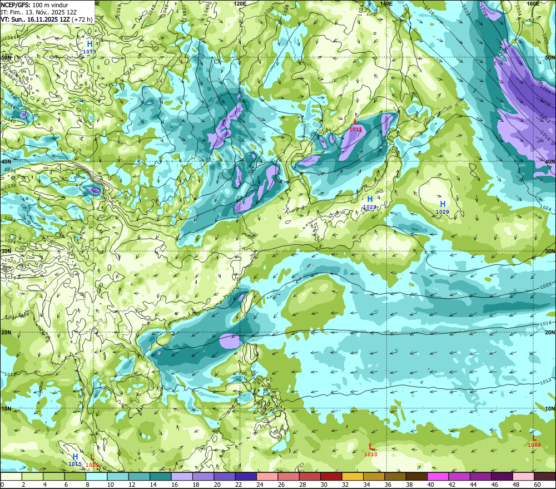Click legend value 24
This screenshot has width=556, height=489.
coord(260,485)
